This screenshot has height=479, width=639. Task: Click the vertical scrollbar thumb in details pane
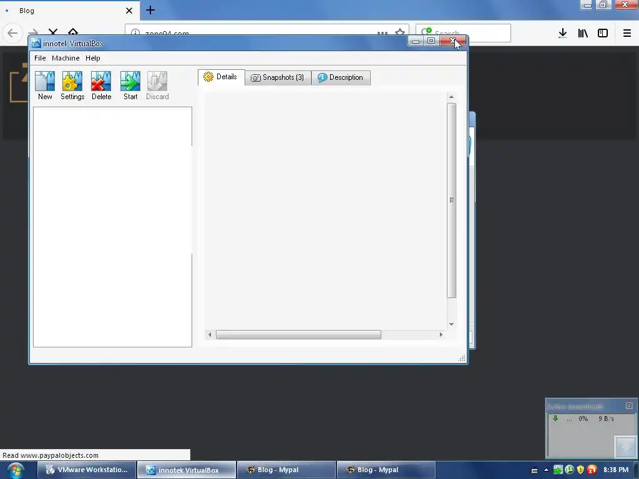click(451, 200)
